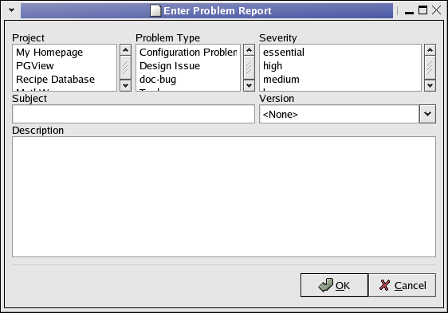The image size is (448, 313).
Task: Open the window menu arrow in title bar
Action: point(11,10)
